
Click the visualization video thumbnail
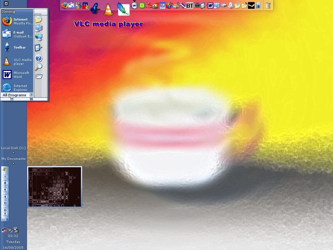55,187
